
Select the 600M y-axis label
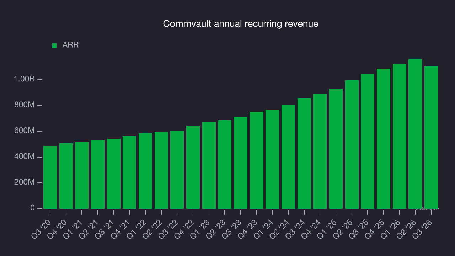pyautogui.click(x=24, y=131)
